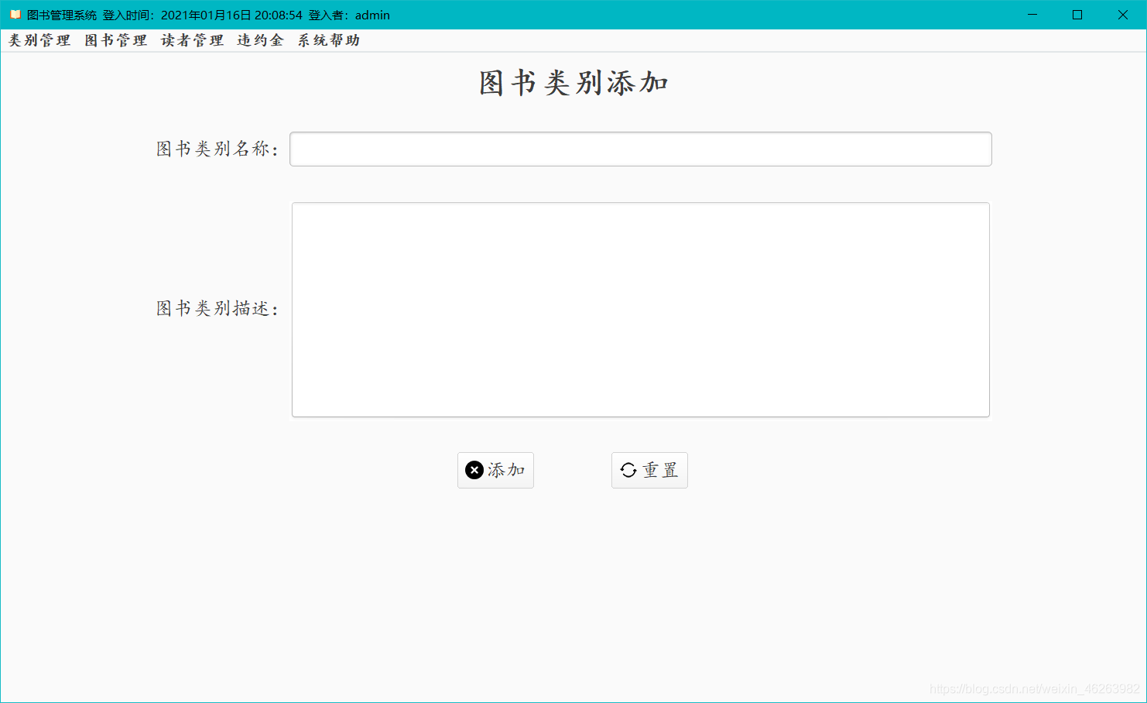Click the 重置 button
The image size is (1147, 703).
point(649,470)
